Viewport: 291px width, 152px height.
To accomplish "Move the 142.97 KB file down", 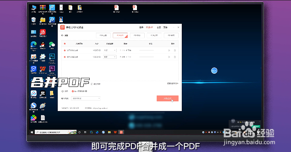I will point(129,50).
